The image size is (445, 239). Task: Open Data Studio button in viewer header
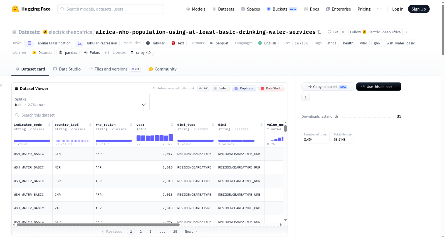271,88
